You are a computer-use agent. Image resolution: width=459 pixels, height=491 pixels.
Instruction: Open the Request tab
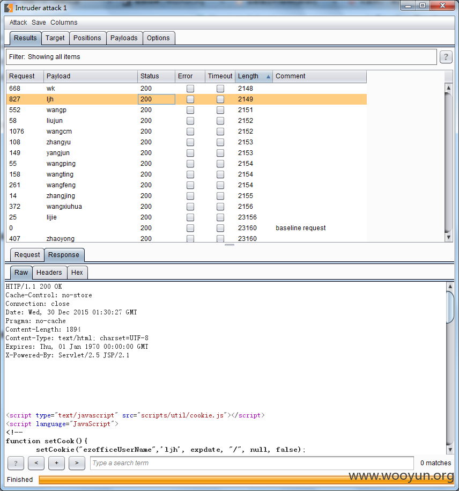27,255
